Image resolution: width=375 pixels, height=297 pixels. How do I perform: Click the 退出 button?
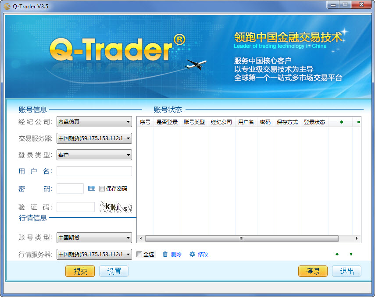coord(346,271)
